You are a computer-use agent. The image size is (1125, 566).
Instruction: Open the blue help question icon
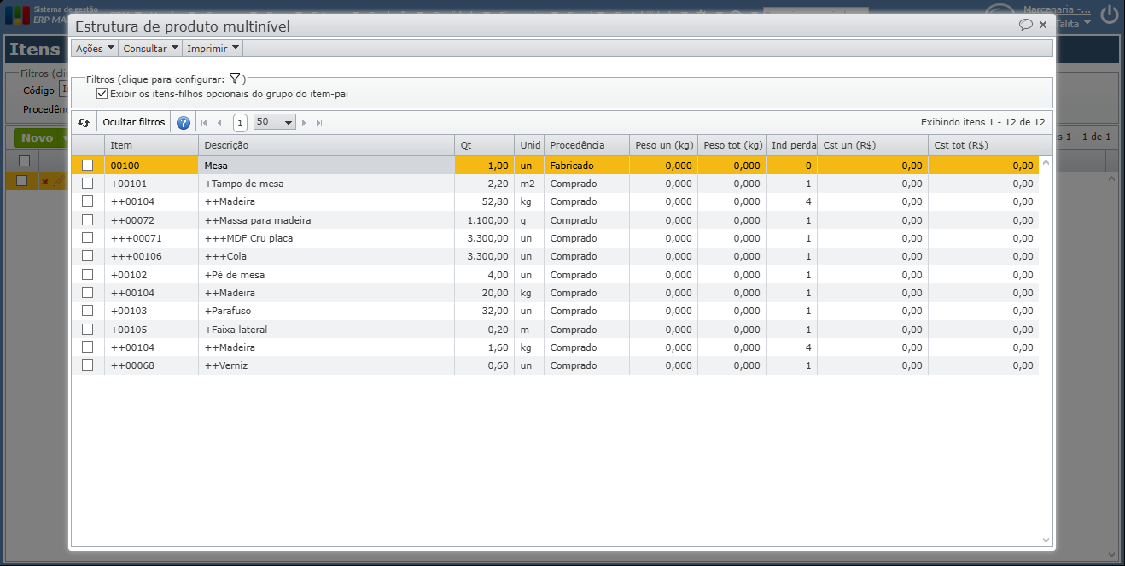coord(184,123)
